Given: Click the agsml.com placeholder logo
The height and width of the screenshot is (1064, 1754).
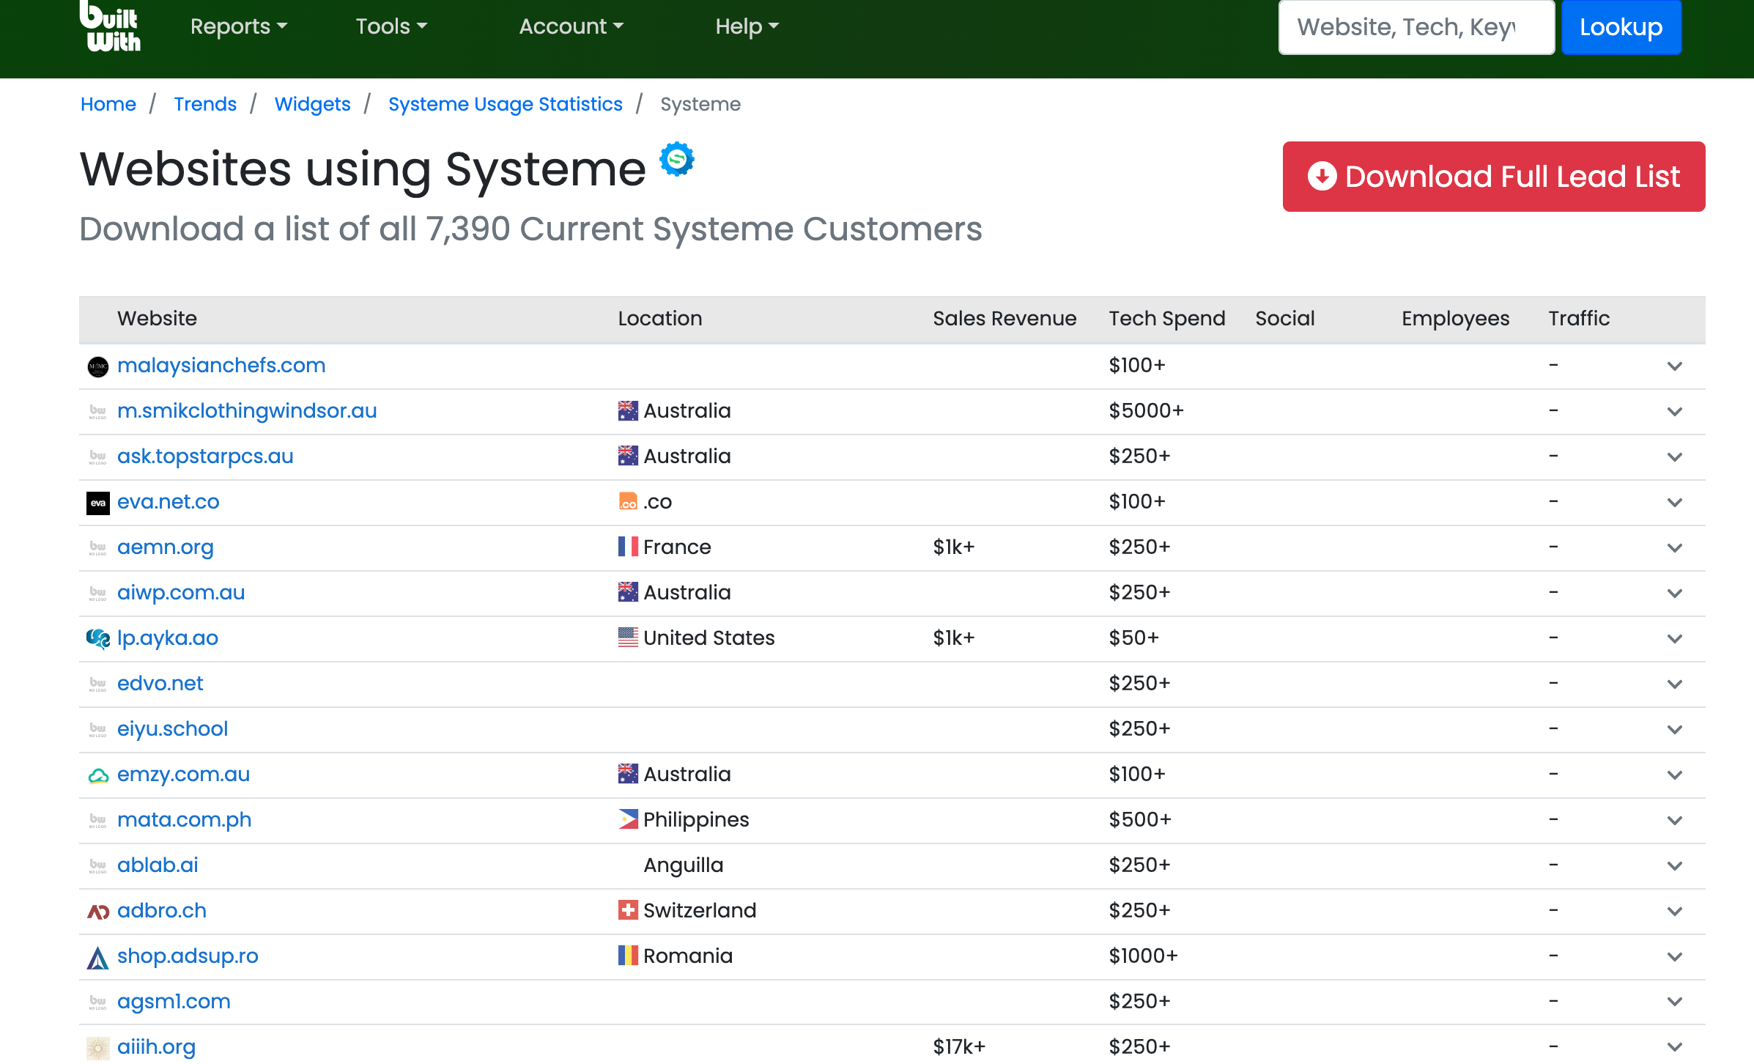Looking at the screenshot, I should [98, 1002].
